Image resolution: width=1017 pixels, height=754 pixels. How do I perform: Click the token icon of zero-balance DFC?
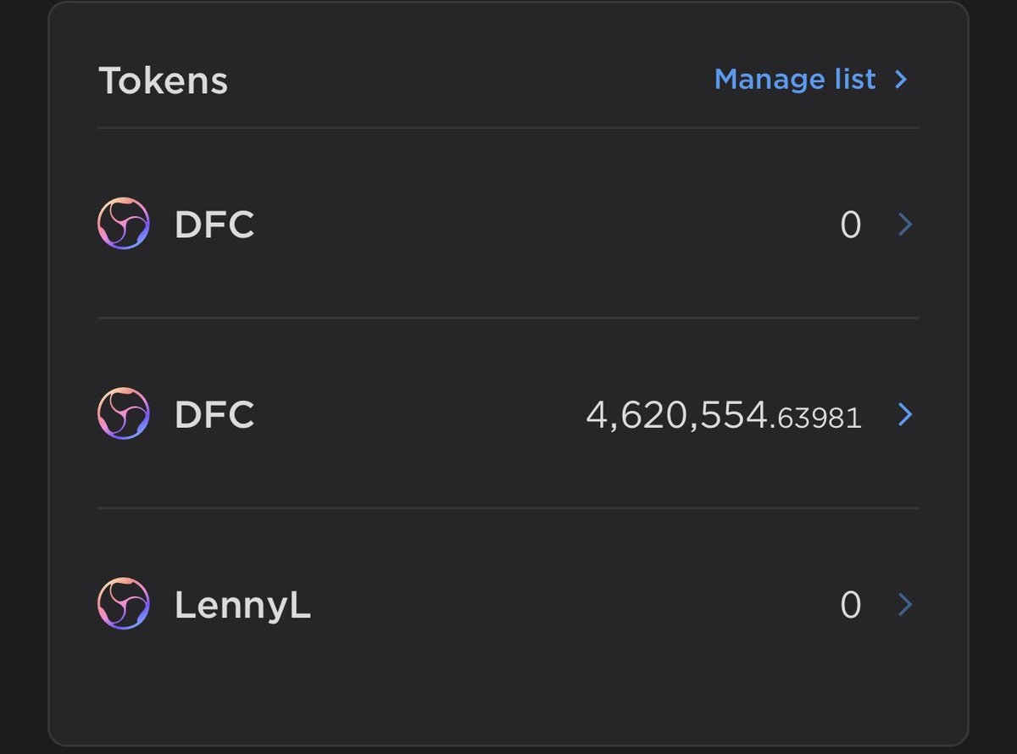(124, 224)
